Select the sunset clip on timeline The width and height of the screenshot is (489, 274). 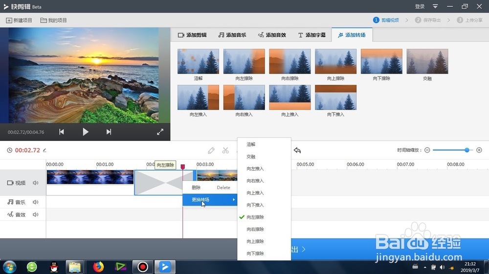217,176
